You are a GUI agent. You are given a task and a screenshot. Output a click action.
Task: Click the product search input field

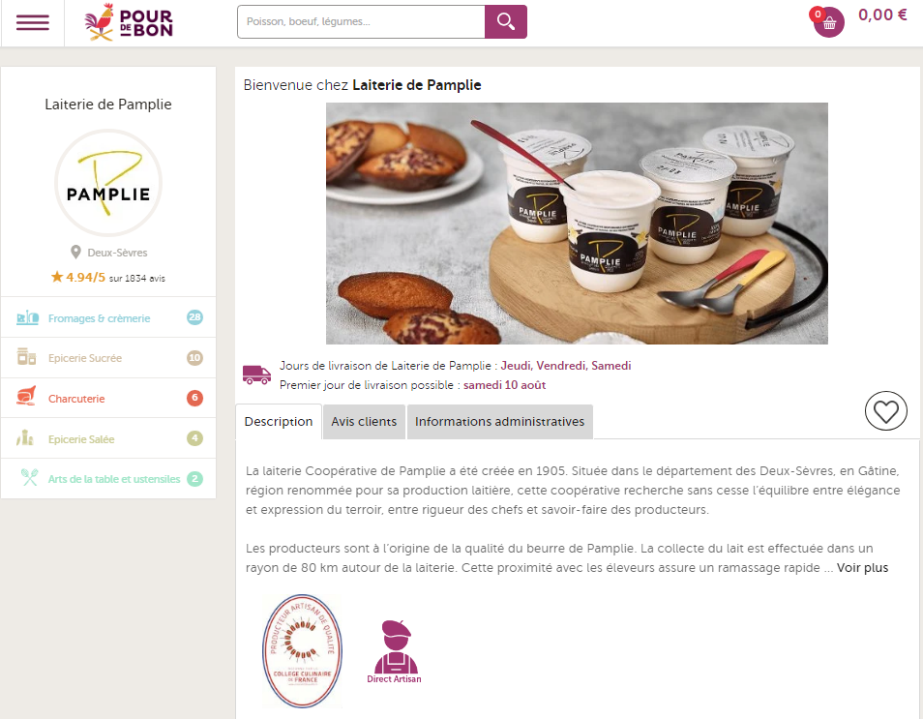[x=361, y=22]
